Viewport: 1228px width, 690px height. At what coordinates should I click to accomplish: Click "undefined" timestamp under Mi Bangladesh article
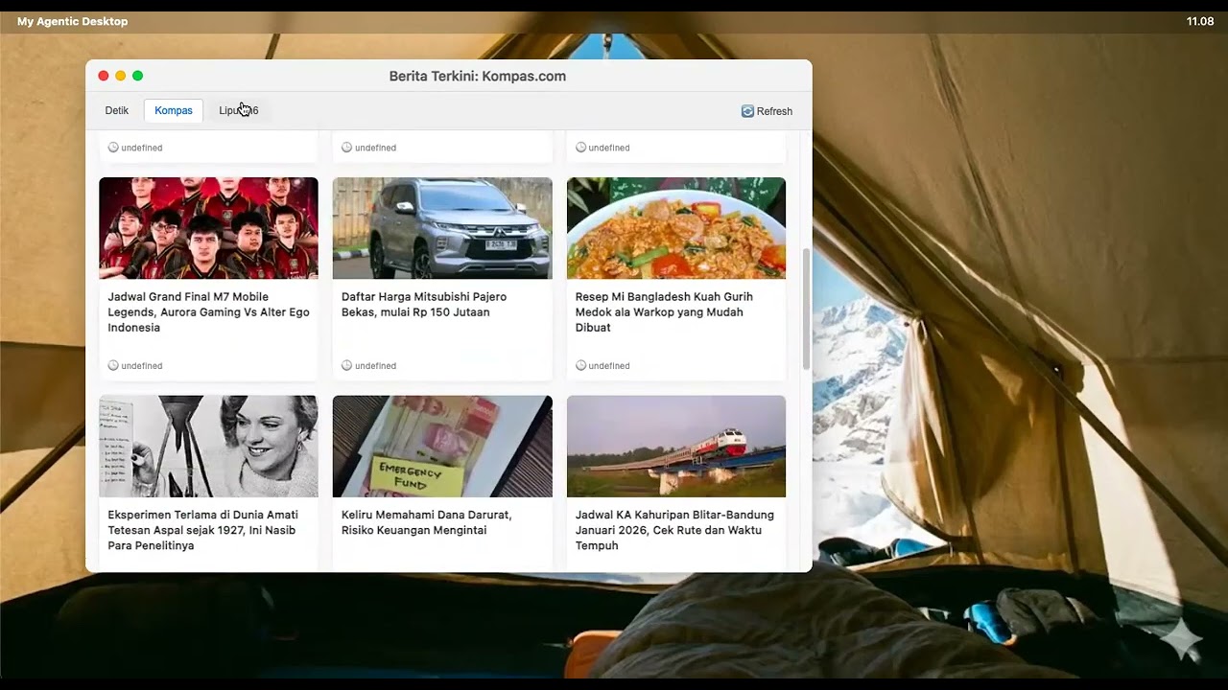[x=610, y=366]
